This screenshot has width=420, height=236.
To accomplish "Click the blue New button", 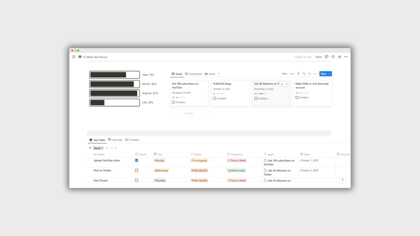I will [x=323, y=74].
